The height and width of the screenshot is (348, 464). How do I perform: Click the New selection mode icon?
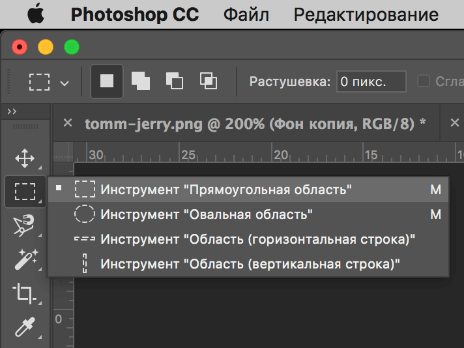(x=106, y=81)
